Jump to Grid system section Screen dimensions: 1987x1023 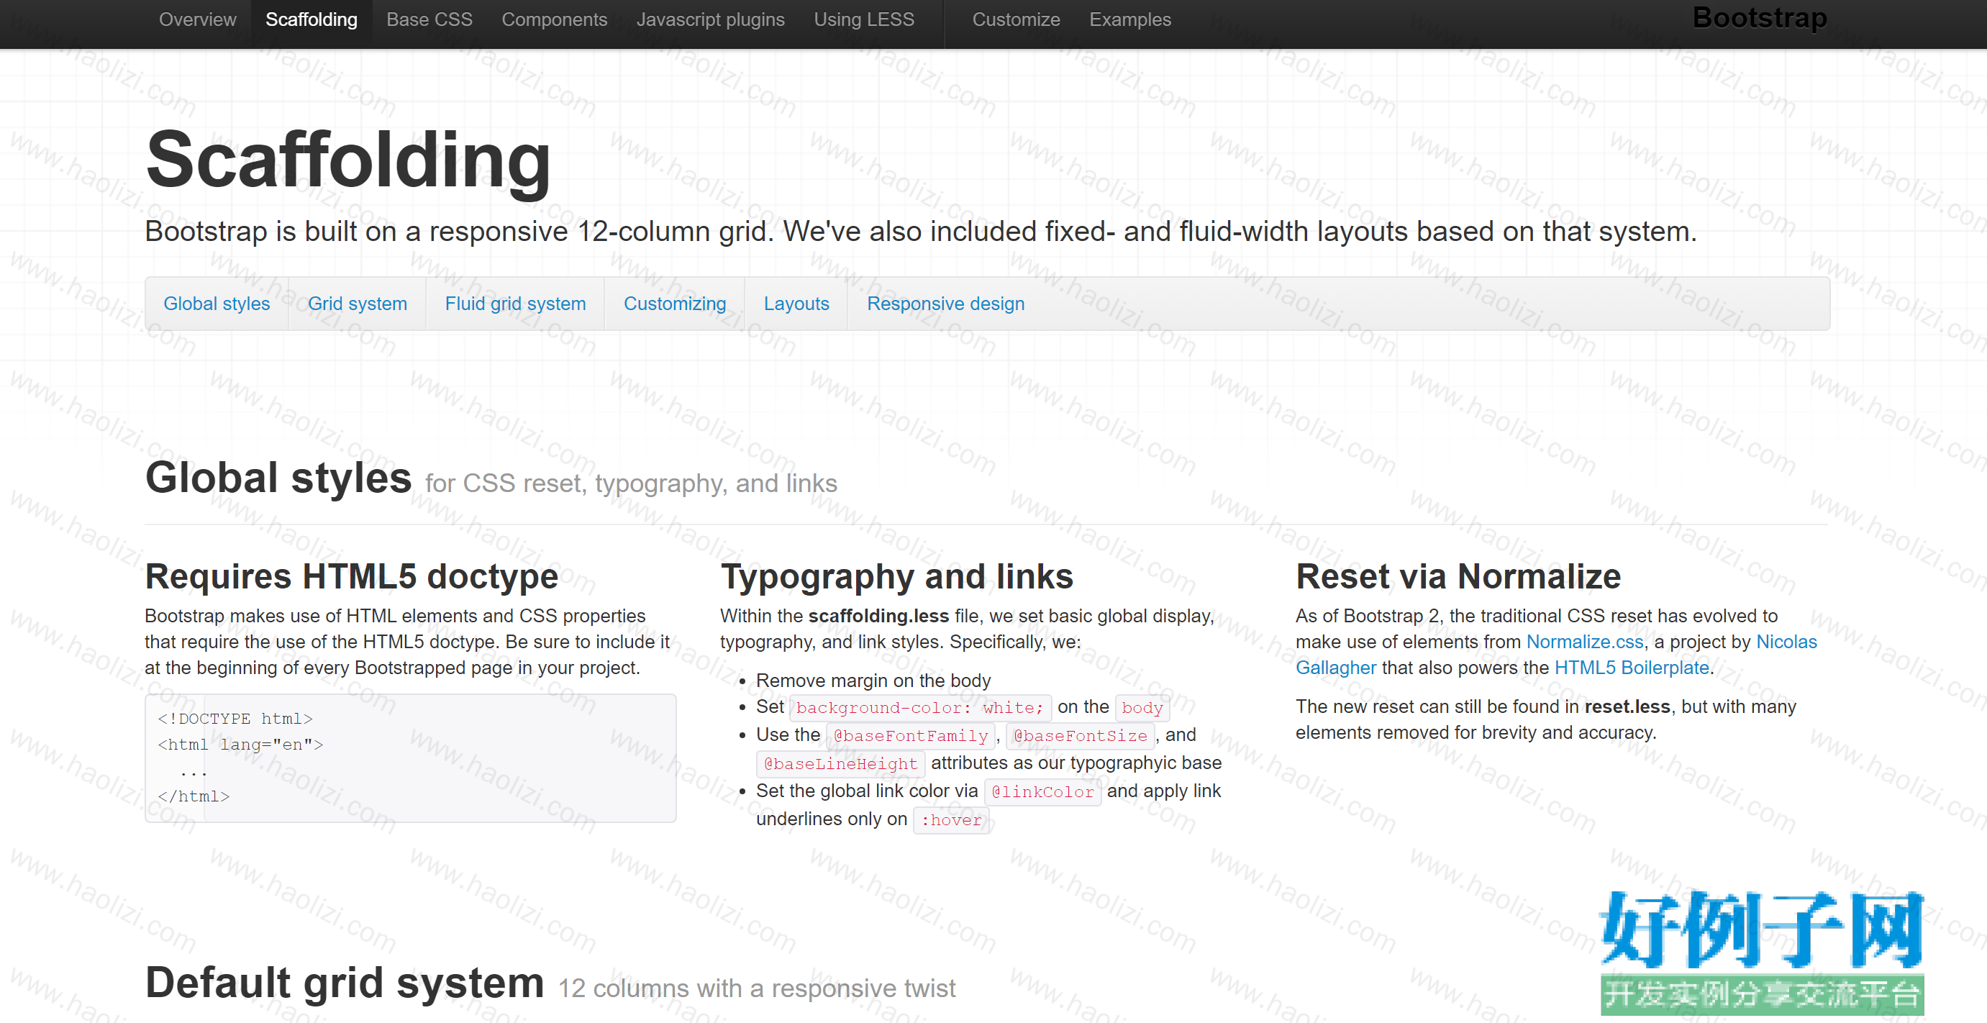click(357, 303)
